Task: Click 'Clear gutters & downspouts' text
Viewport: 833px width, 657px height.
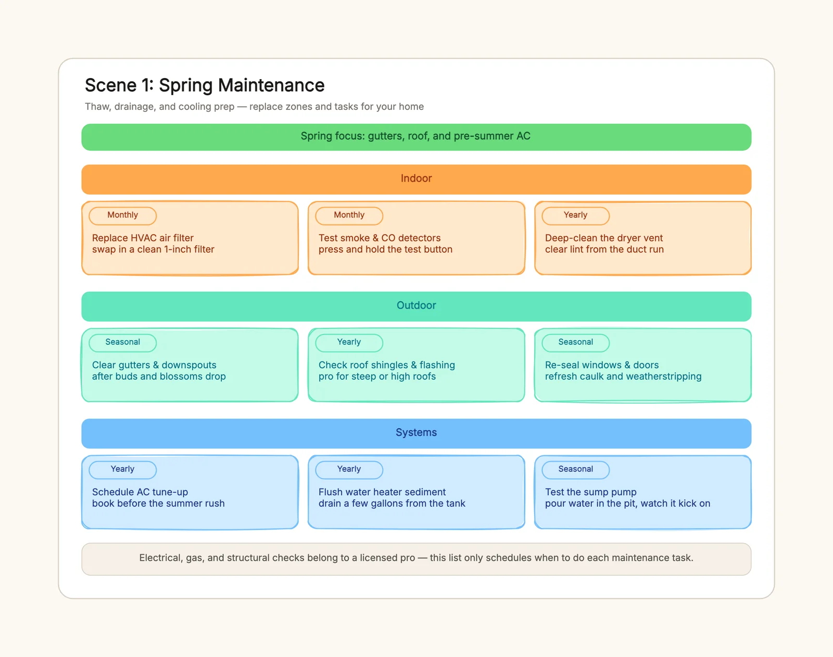Action: 154,365
